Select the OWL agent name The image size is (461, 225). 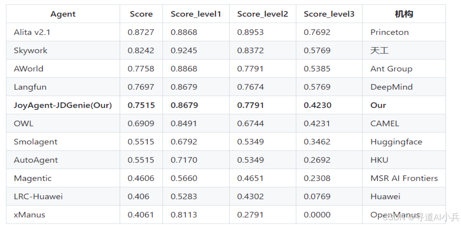24,124
